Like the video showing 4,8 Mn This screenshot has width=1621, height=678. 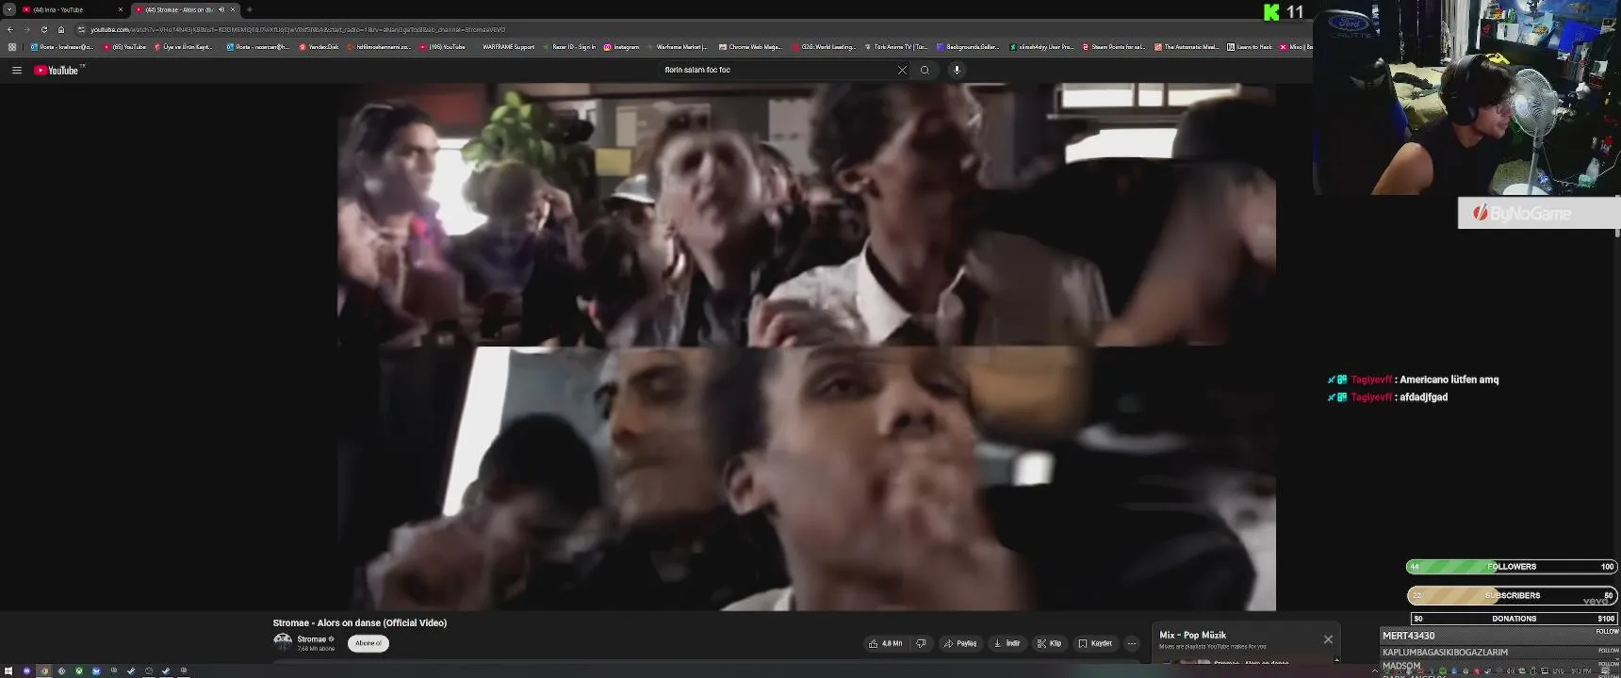coord(885,643)
